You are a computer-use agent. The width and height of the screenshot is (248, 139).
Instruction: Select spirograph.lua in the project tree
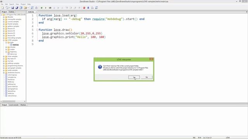pyautogui.click(x=13, y=89)
